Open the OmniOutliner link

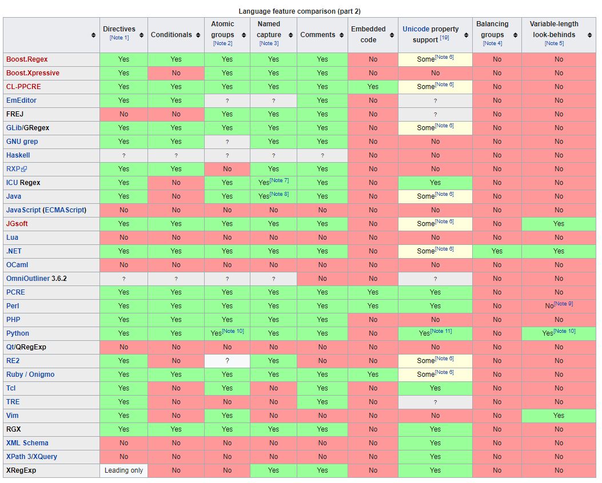click(28, 278)
